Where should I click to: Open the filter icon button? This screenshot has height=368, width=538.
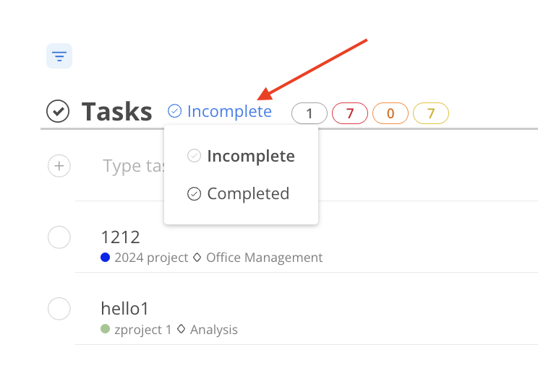[x=59, y=56]
